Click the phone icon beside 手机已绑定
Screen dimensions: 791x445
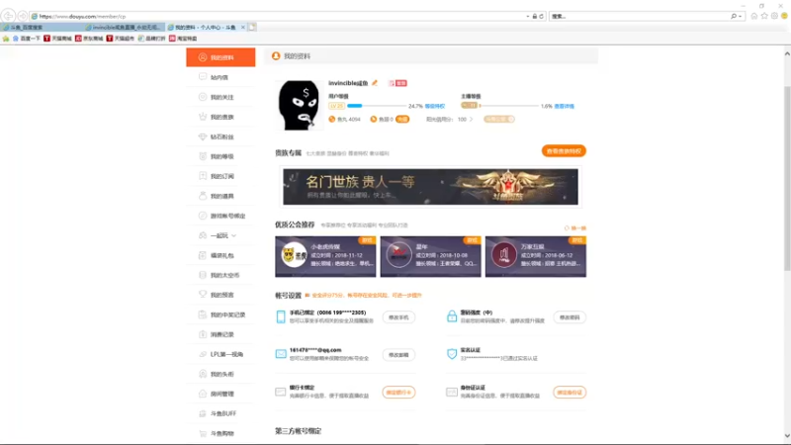click(281, 316)
